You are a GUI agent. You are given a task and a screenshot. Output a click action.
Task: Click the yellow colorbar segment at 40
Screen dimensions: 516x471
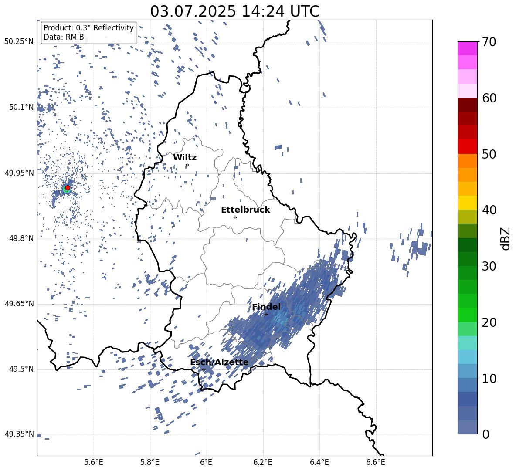[467, 203]
